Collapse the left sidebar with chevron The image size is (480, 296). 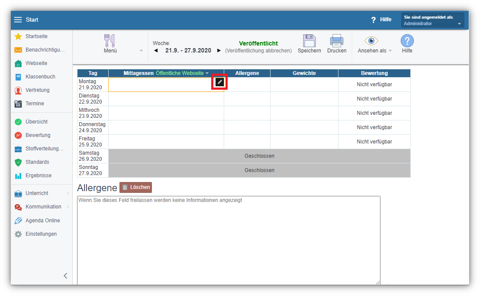pos(65,276)
